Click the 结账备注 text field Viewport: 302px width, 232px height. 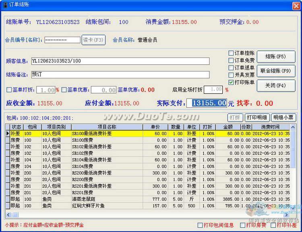120,75
